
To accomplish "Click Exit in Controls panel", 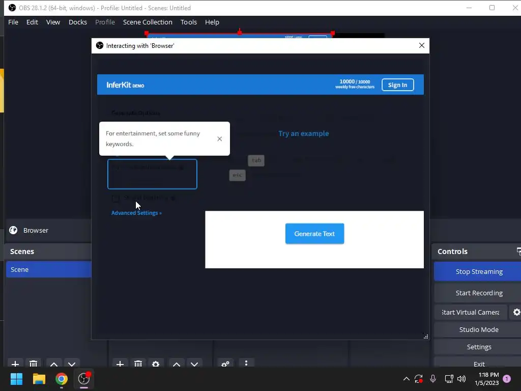I will 479,364.
